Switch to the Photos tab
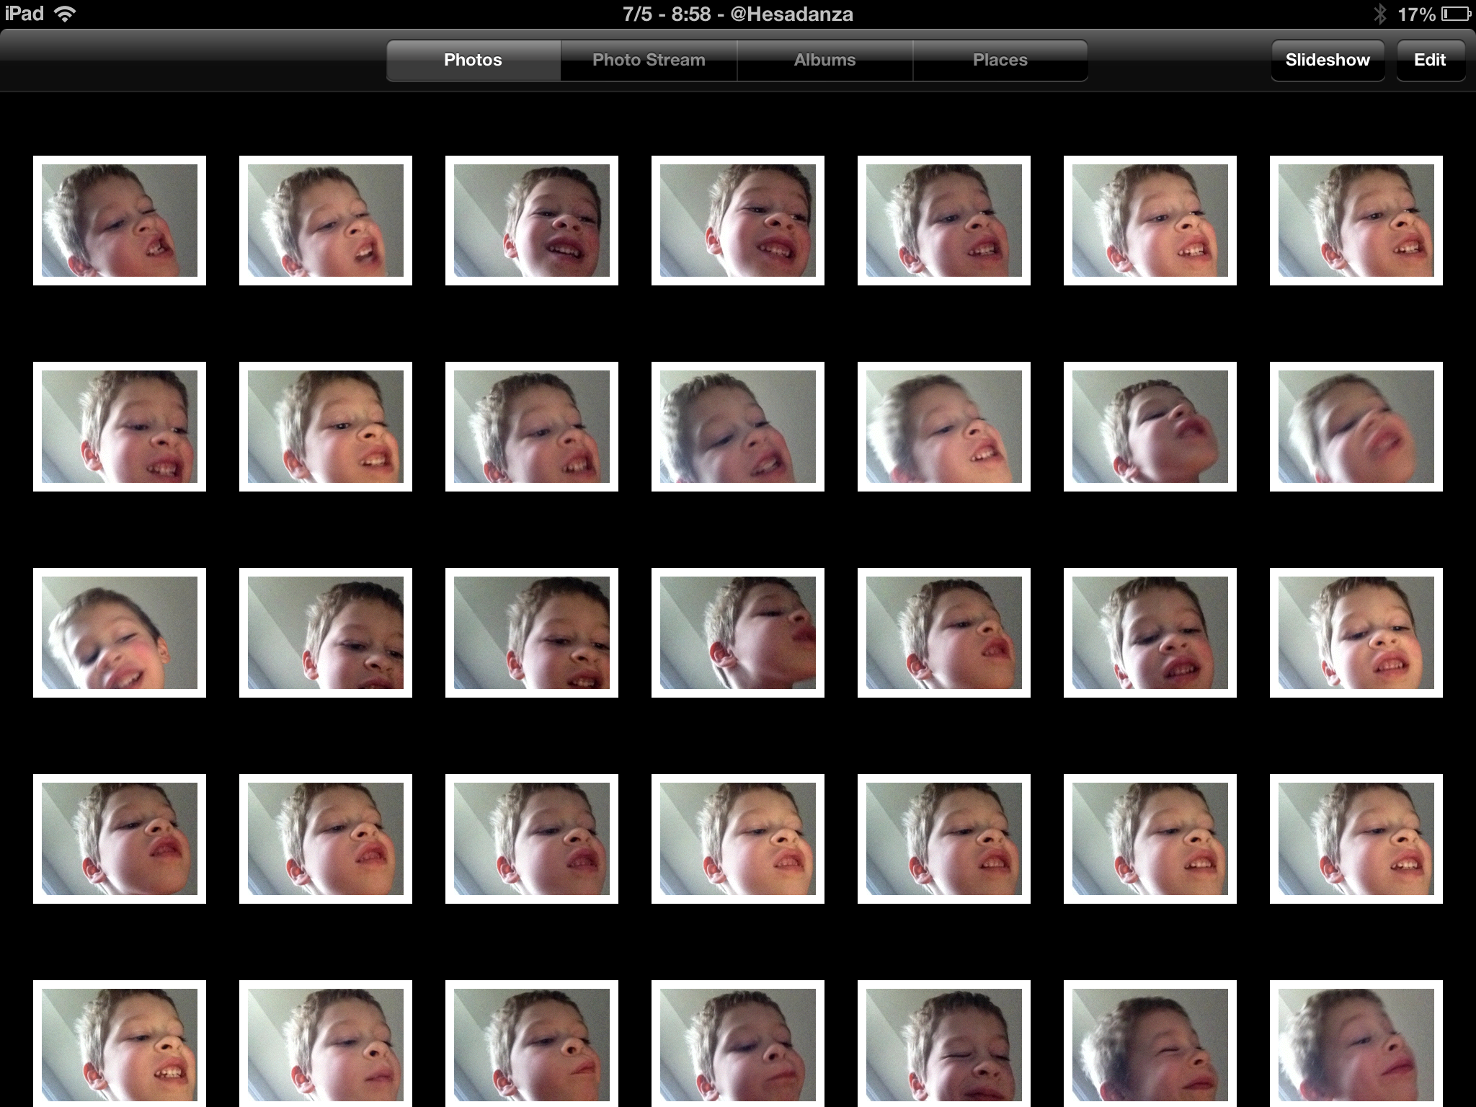The height and width of the screenshot is (1107, 1476). pyautogui.click(x=473, y=60)
